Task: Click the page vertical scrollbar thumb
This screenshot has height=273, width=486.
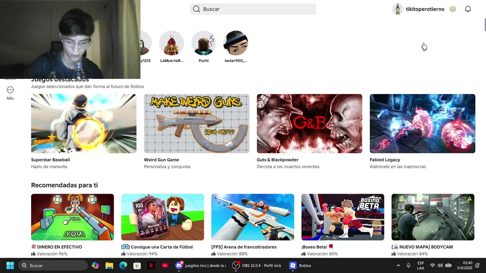Action: (x=484, y=25)
